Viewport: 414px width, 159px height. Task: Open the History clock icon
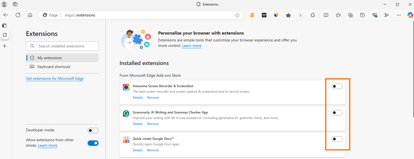click(362, 15)
